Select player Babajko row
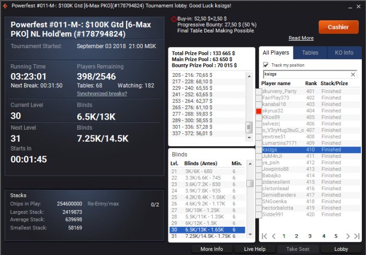This screenshot has width=366, height=255. pyautogui.click(x=311, y=176)
